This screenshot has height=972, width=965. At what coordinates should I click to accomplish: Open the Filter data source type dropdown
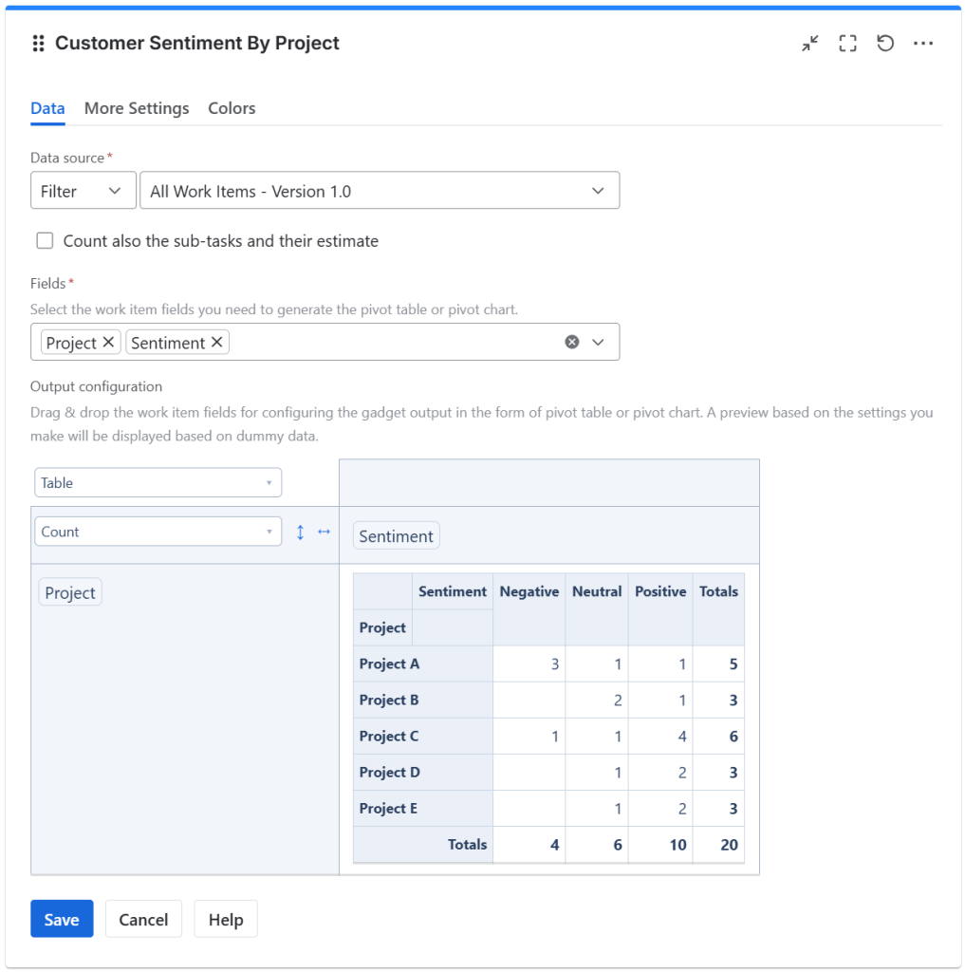(x=83, y=191)
